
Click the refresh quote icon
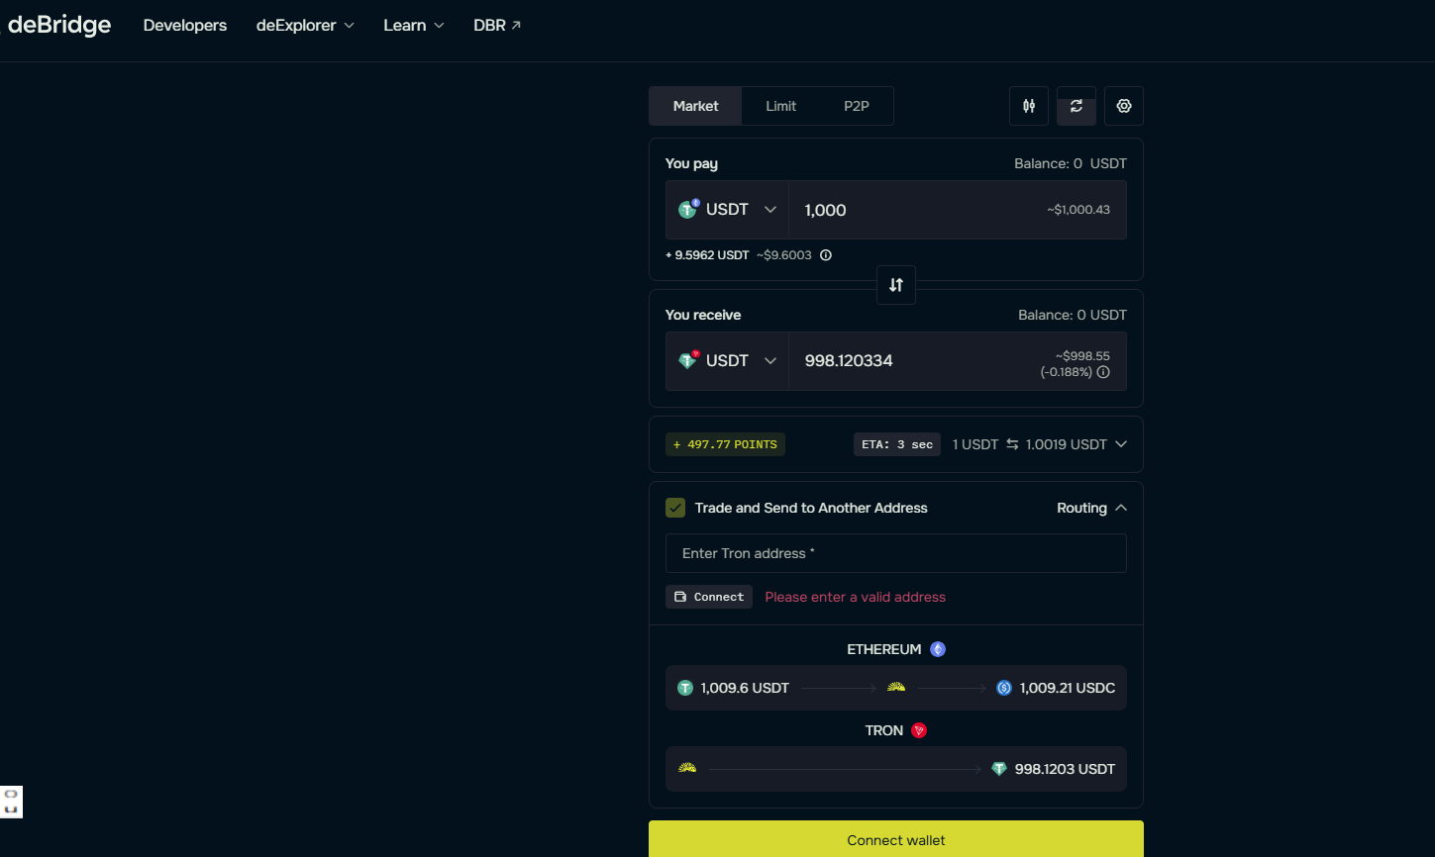point(1076,106)
